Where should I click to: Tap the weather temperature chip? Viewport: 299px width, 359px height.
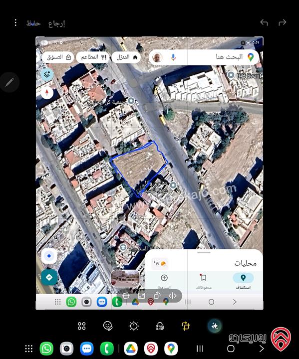(x=160, y=264)
